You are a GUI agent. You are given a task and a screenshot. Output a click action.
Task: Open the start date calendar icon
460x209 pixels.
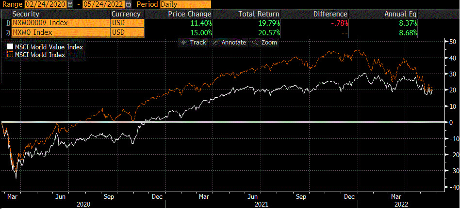pos(69,5)
